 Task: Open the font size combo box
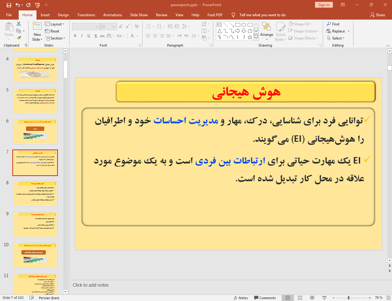tap(114, 27)
